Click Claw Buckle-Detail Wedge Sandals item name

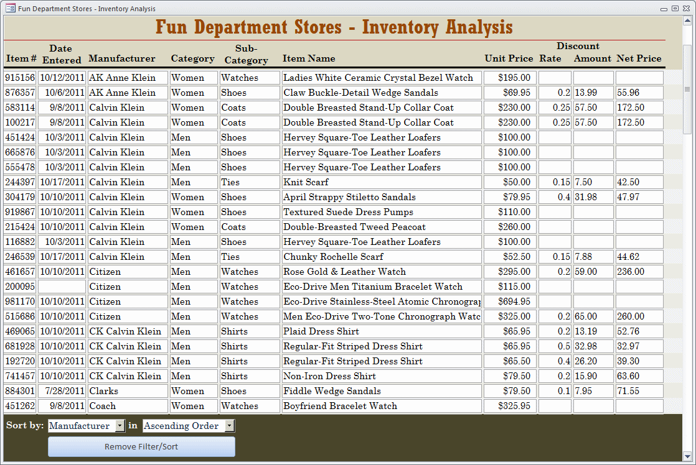click(x=382, y=93)
